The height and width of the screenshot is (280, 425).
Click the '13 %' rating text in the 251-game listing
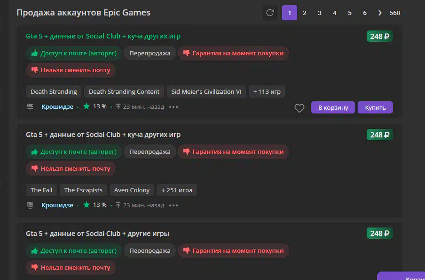(100, 205)
